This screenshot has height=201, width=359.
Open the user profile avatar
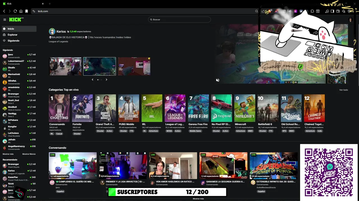coord(350,20)
